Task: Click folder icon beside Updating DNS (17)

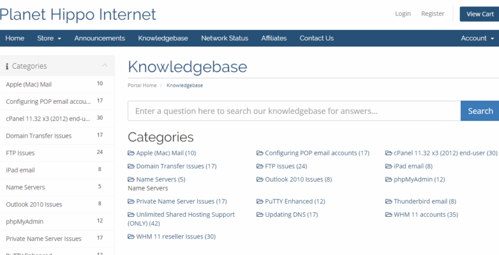Action: tap(259, 215)
